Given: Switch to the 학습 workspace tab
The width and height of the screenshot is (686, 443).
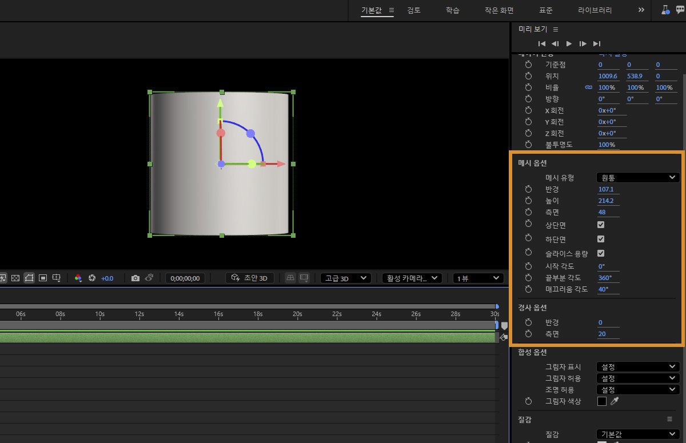Looking at the screenshot, I should 452,10.
